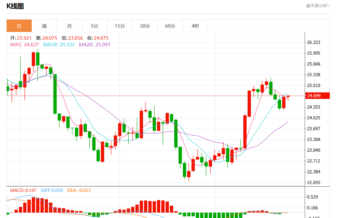Click the 26.323 price axis label
Viewport: 341px width, 218px height.
coord(314,42)
